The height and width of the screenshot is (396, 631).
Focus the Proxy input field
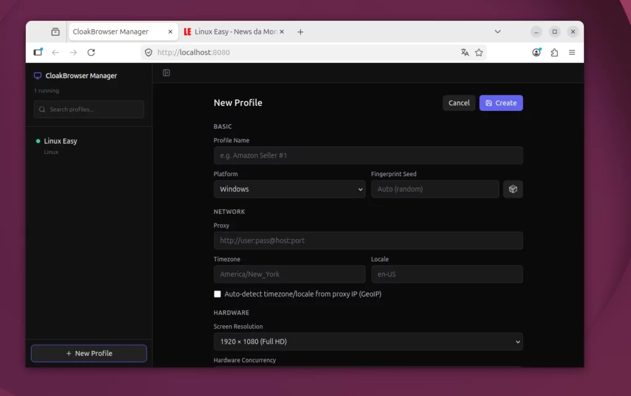(368, 240)
